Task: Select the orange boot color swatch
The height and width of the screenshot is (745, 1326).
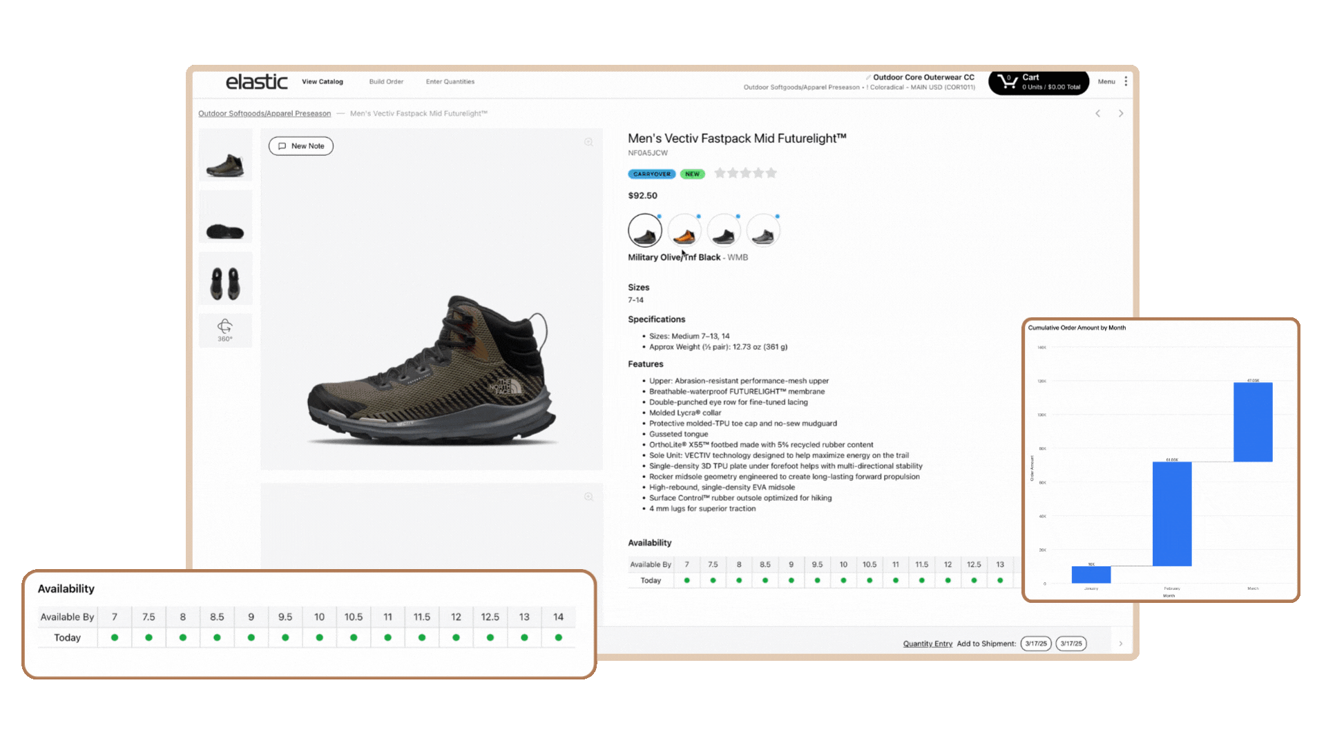Action: [684, 230]
